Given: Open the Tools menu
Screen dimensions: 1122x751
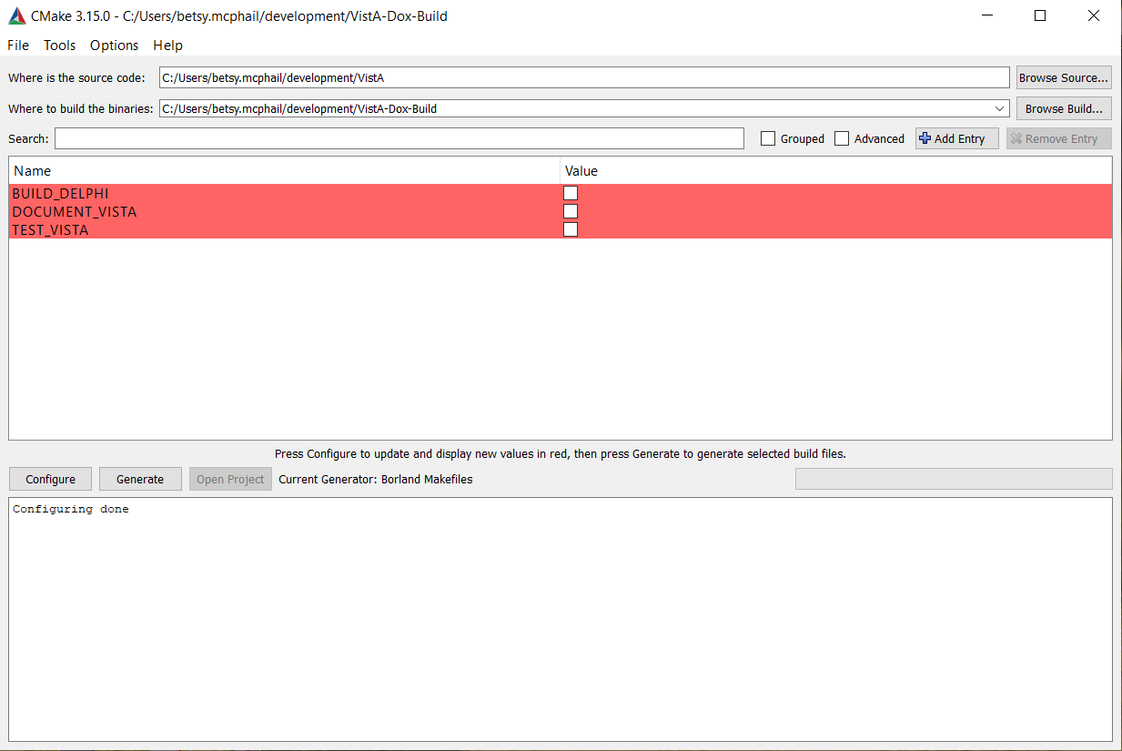Looking at the screenshot, I should pyautogui.click(x=60, y=46).
